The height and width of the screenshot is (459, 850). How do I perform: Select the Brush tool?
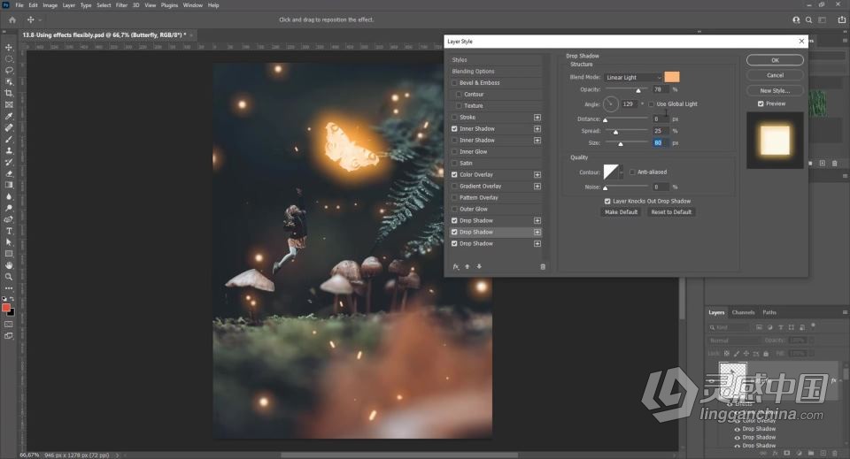[9, 139]
